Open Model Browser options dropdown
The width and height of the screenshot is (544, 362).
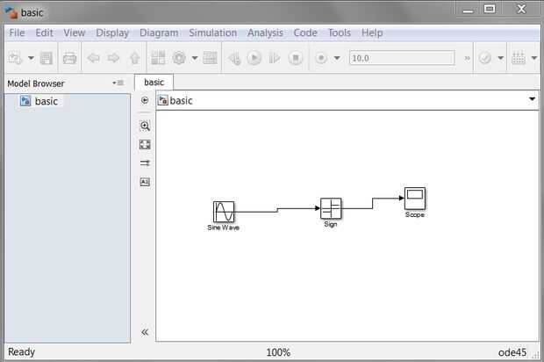118,83
